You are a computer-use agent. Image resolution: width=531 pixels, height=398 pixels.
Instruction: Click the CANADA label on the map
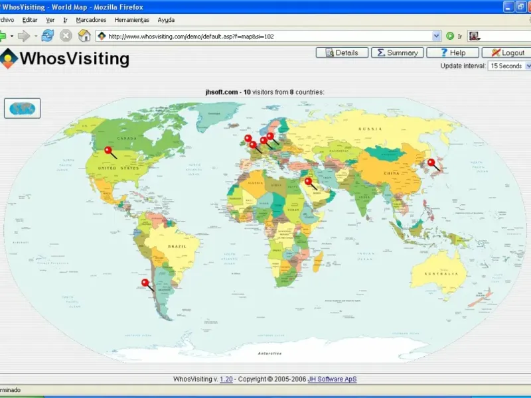click(x=127, y=139)
